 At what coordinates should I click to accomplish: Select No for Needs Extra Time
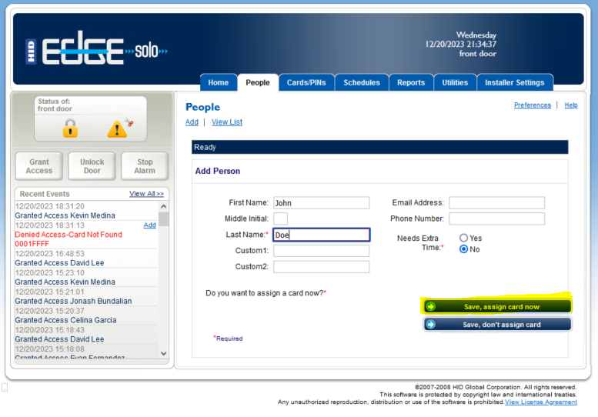tap(464, 249)
